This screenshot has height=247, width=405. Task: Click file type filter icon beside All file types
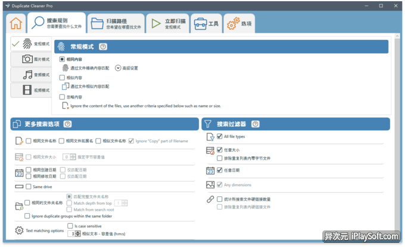210,137
